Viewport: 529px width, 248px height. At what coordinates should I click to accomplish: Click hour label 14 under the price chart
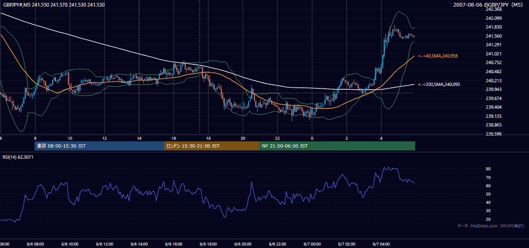(x=139, y=138)
